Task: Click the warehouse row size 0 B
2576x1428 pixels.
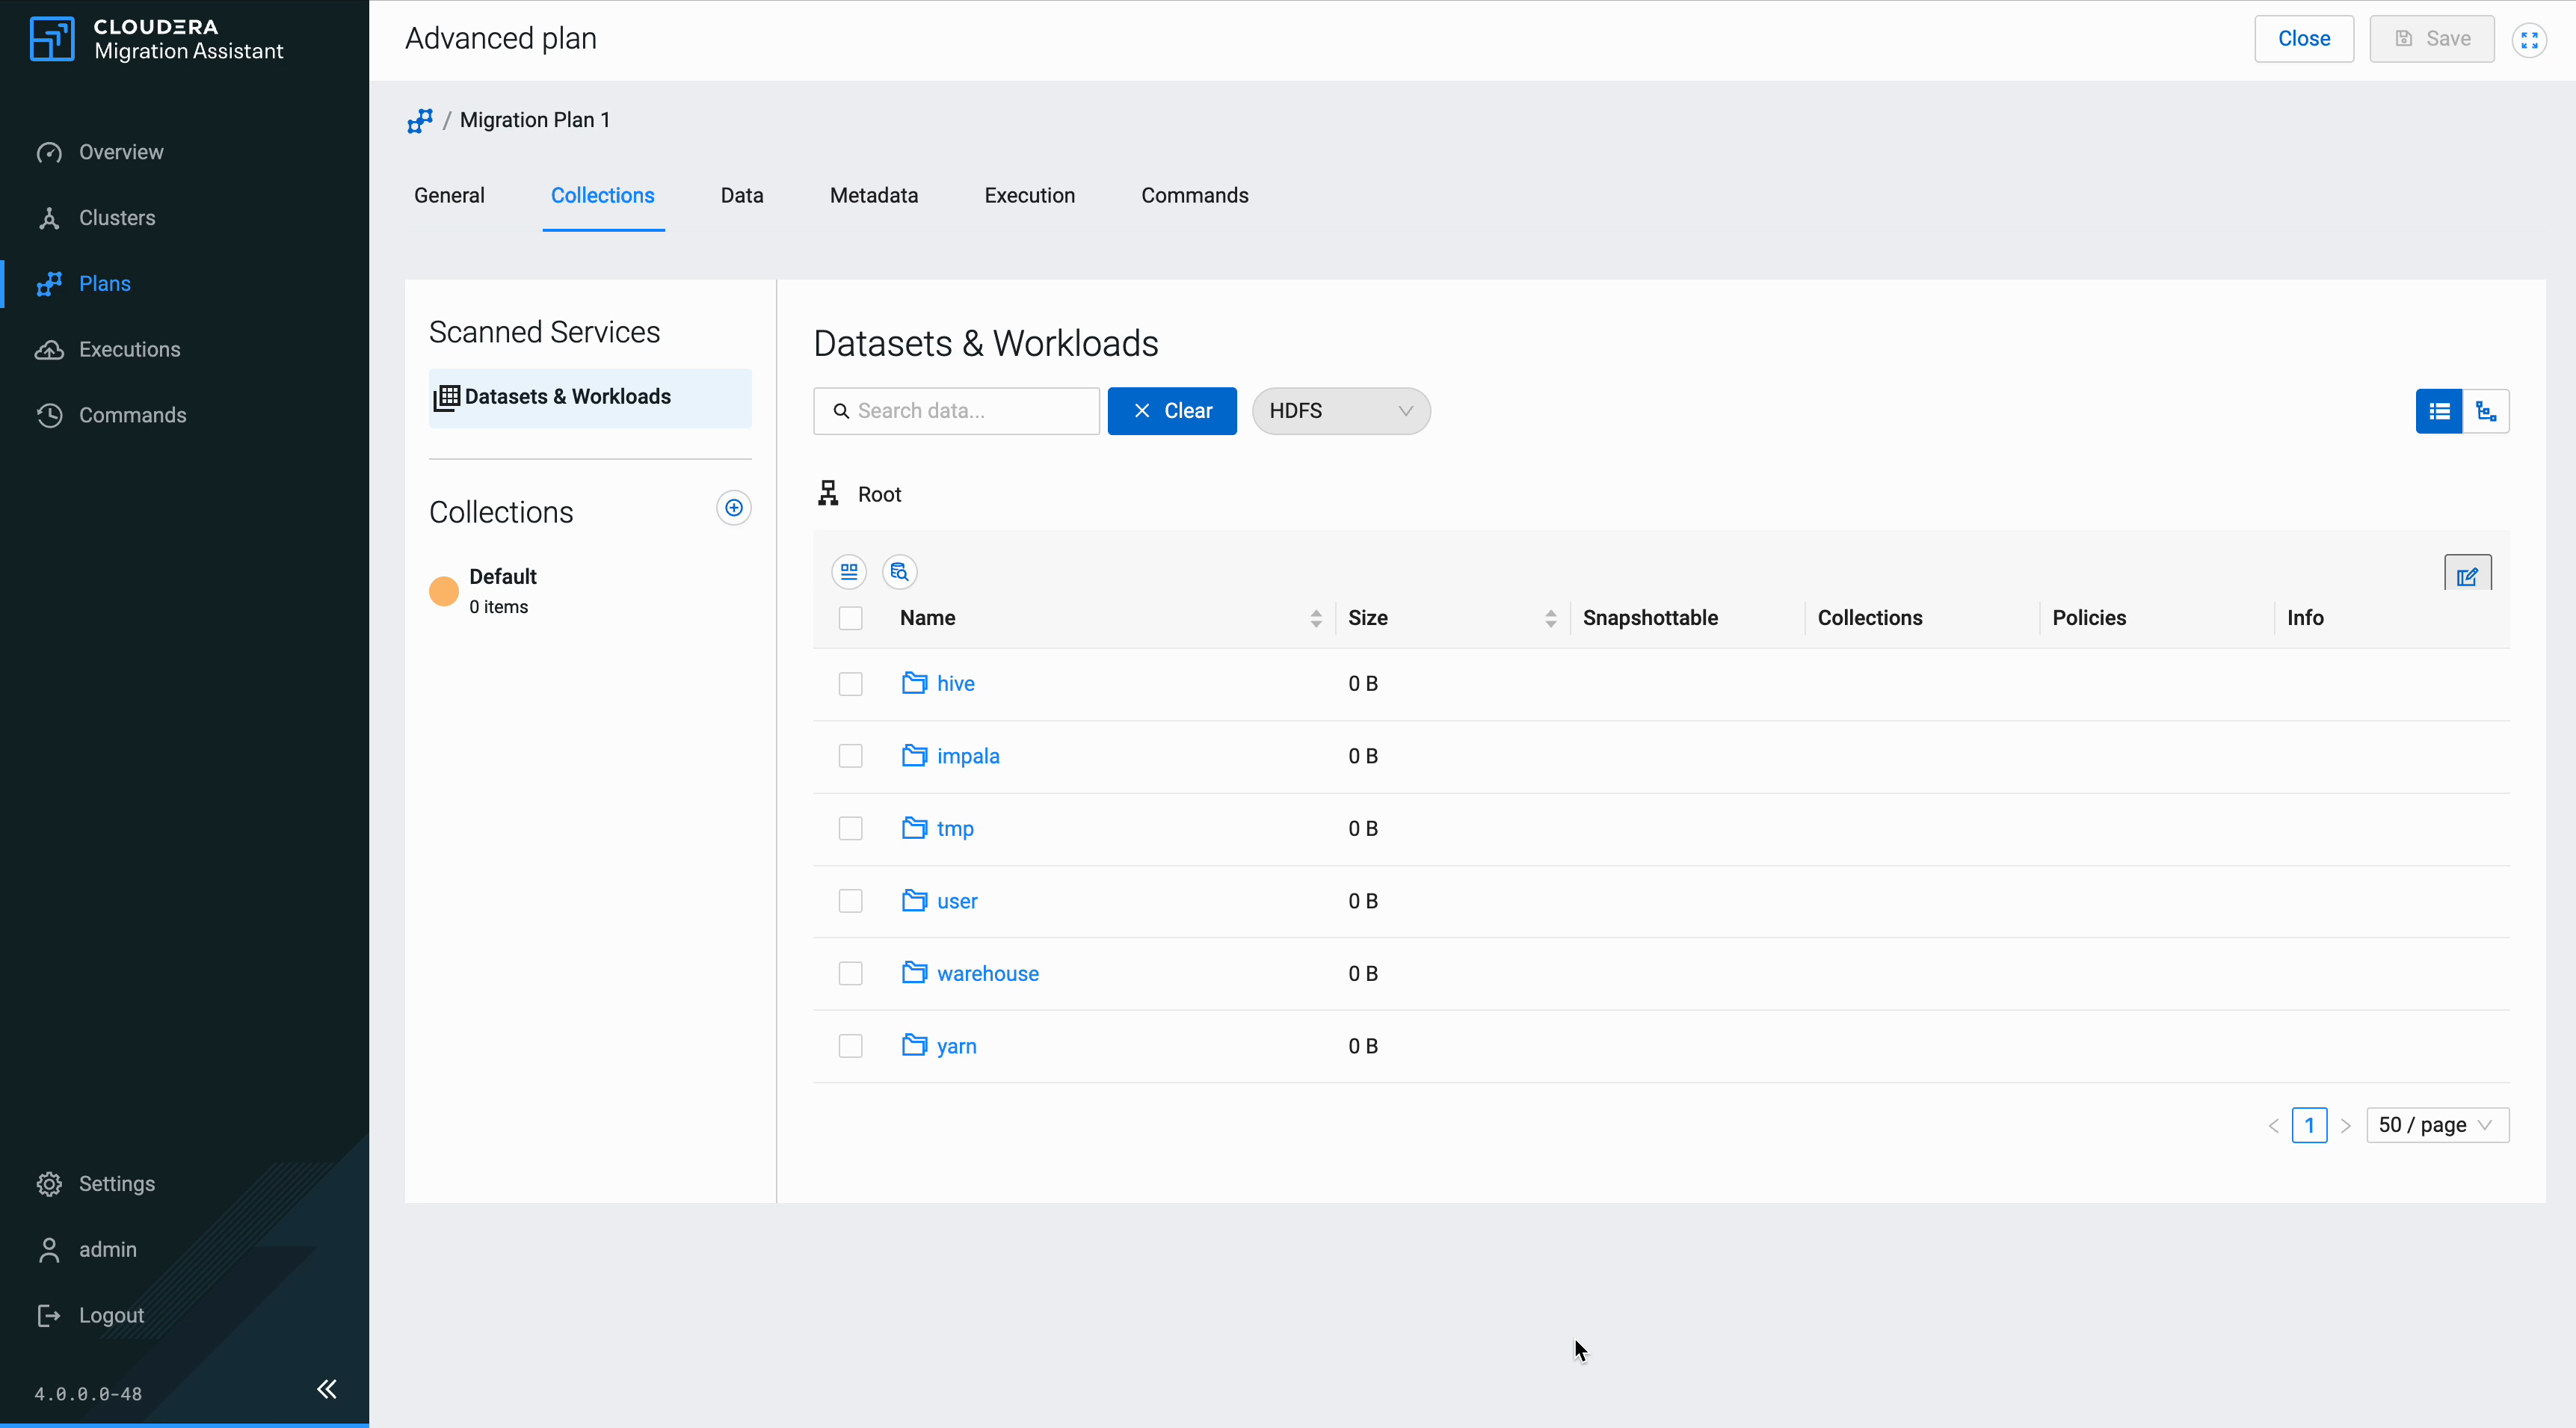Action: (x=1363, y=974)
